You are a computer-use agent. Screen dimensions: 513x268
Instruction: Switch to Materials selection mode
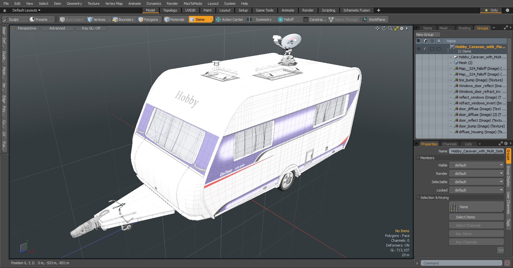(x=174, y=20)
